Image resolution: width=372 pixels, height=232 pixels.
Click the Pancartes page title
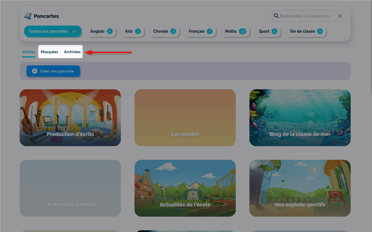tap(46, 16)
